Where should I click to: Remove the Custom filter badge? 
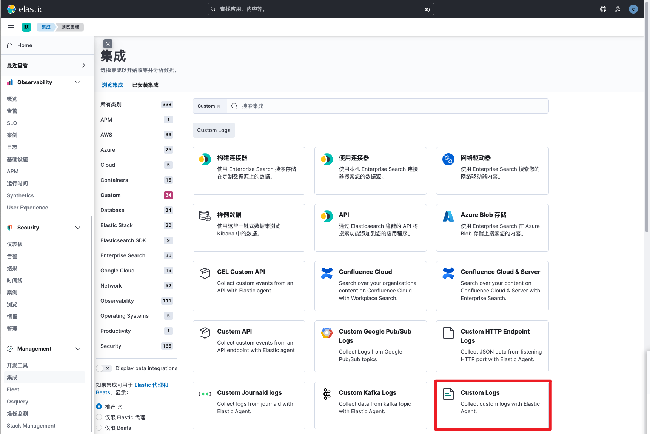[219, 106]
